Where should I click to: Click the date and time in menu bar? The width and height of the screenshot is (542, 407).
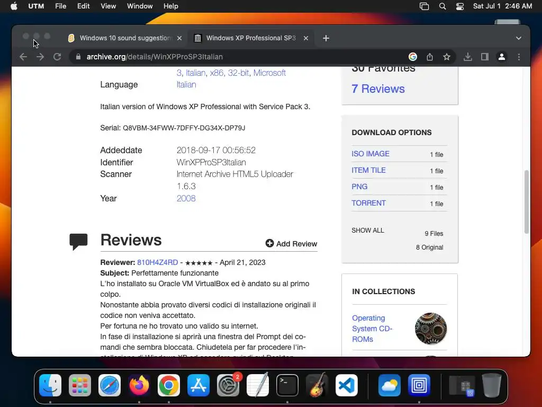tap(502, 6)
